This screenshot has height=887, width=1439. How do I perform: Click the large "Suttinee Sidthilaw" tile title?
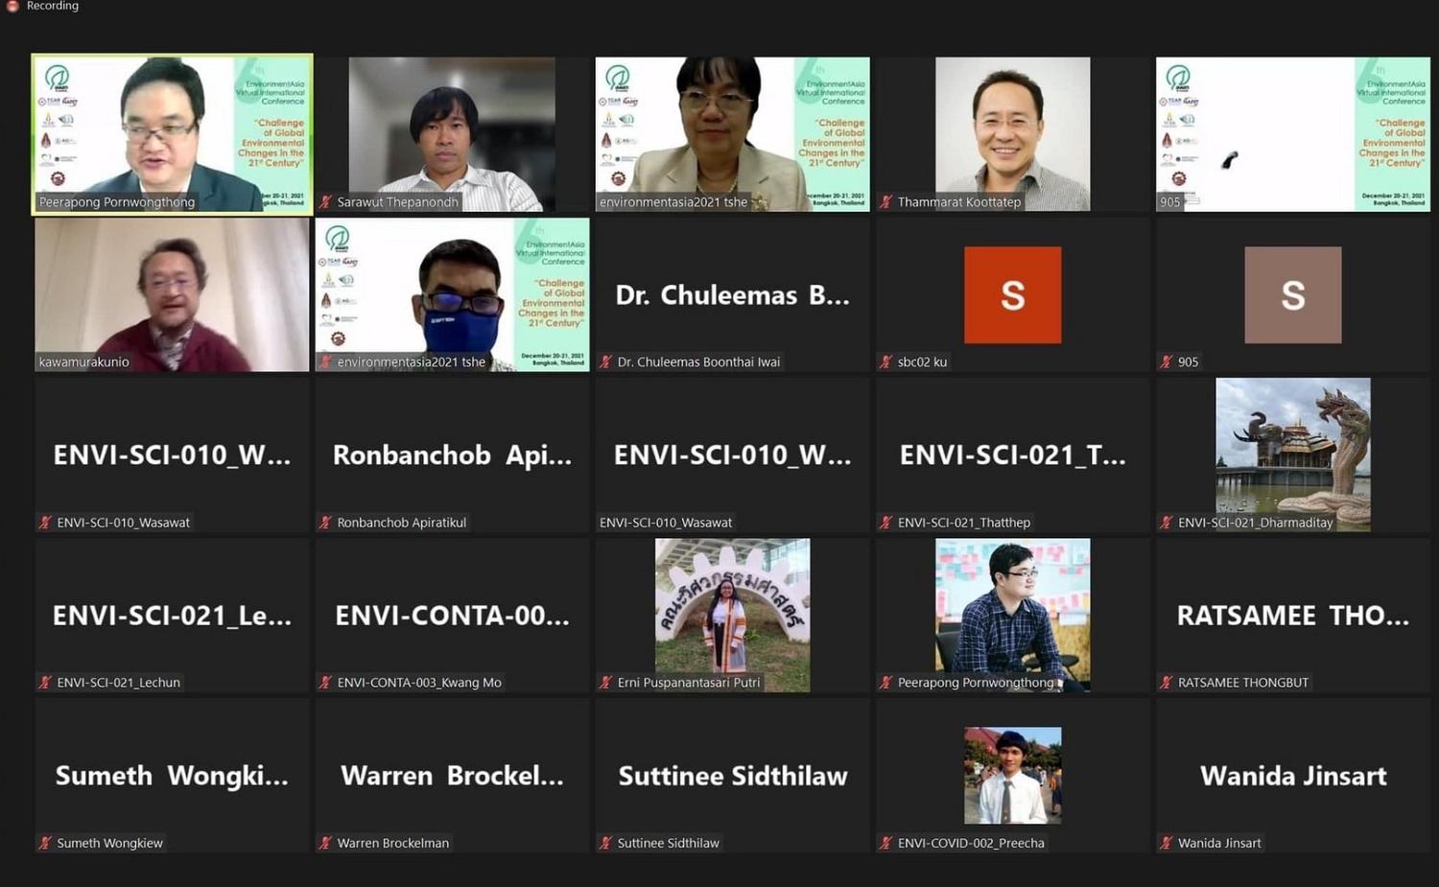pos(733,776)
